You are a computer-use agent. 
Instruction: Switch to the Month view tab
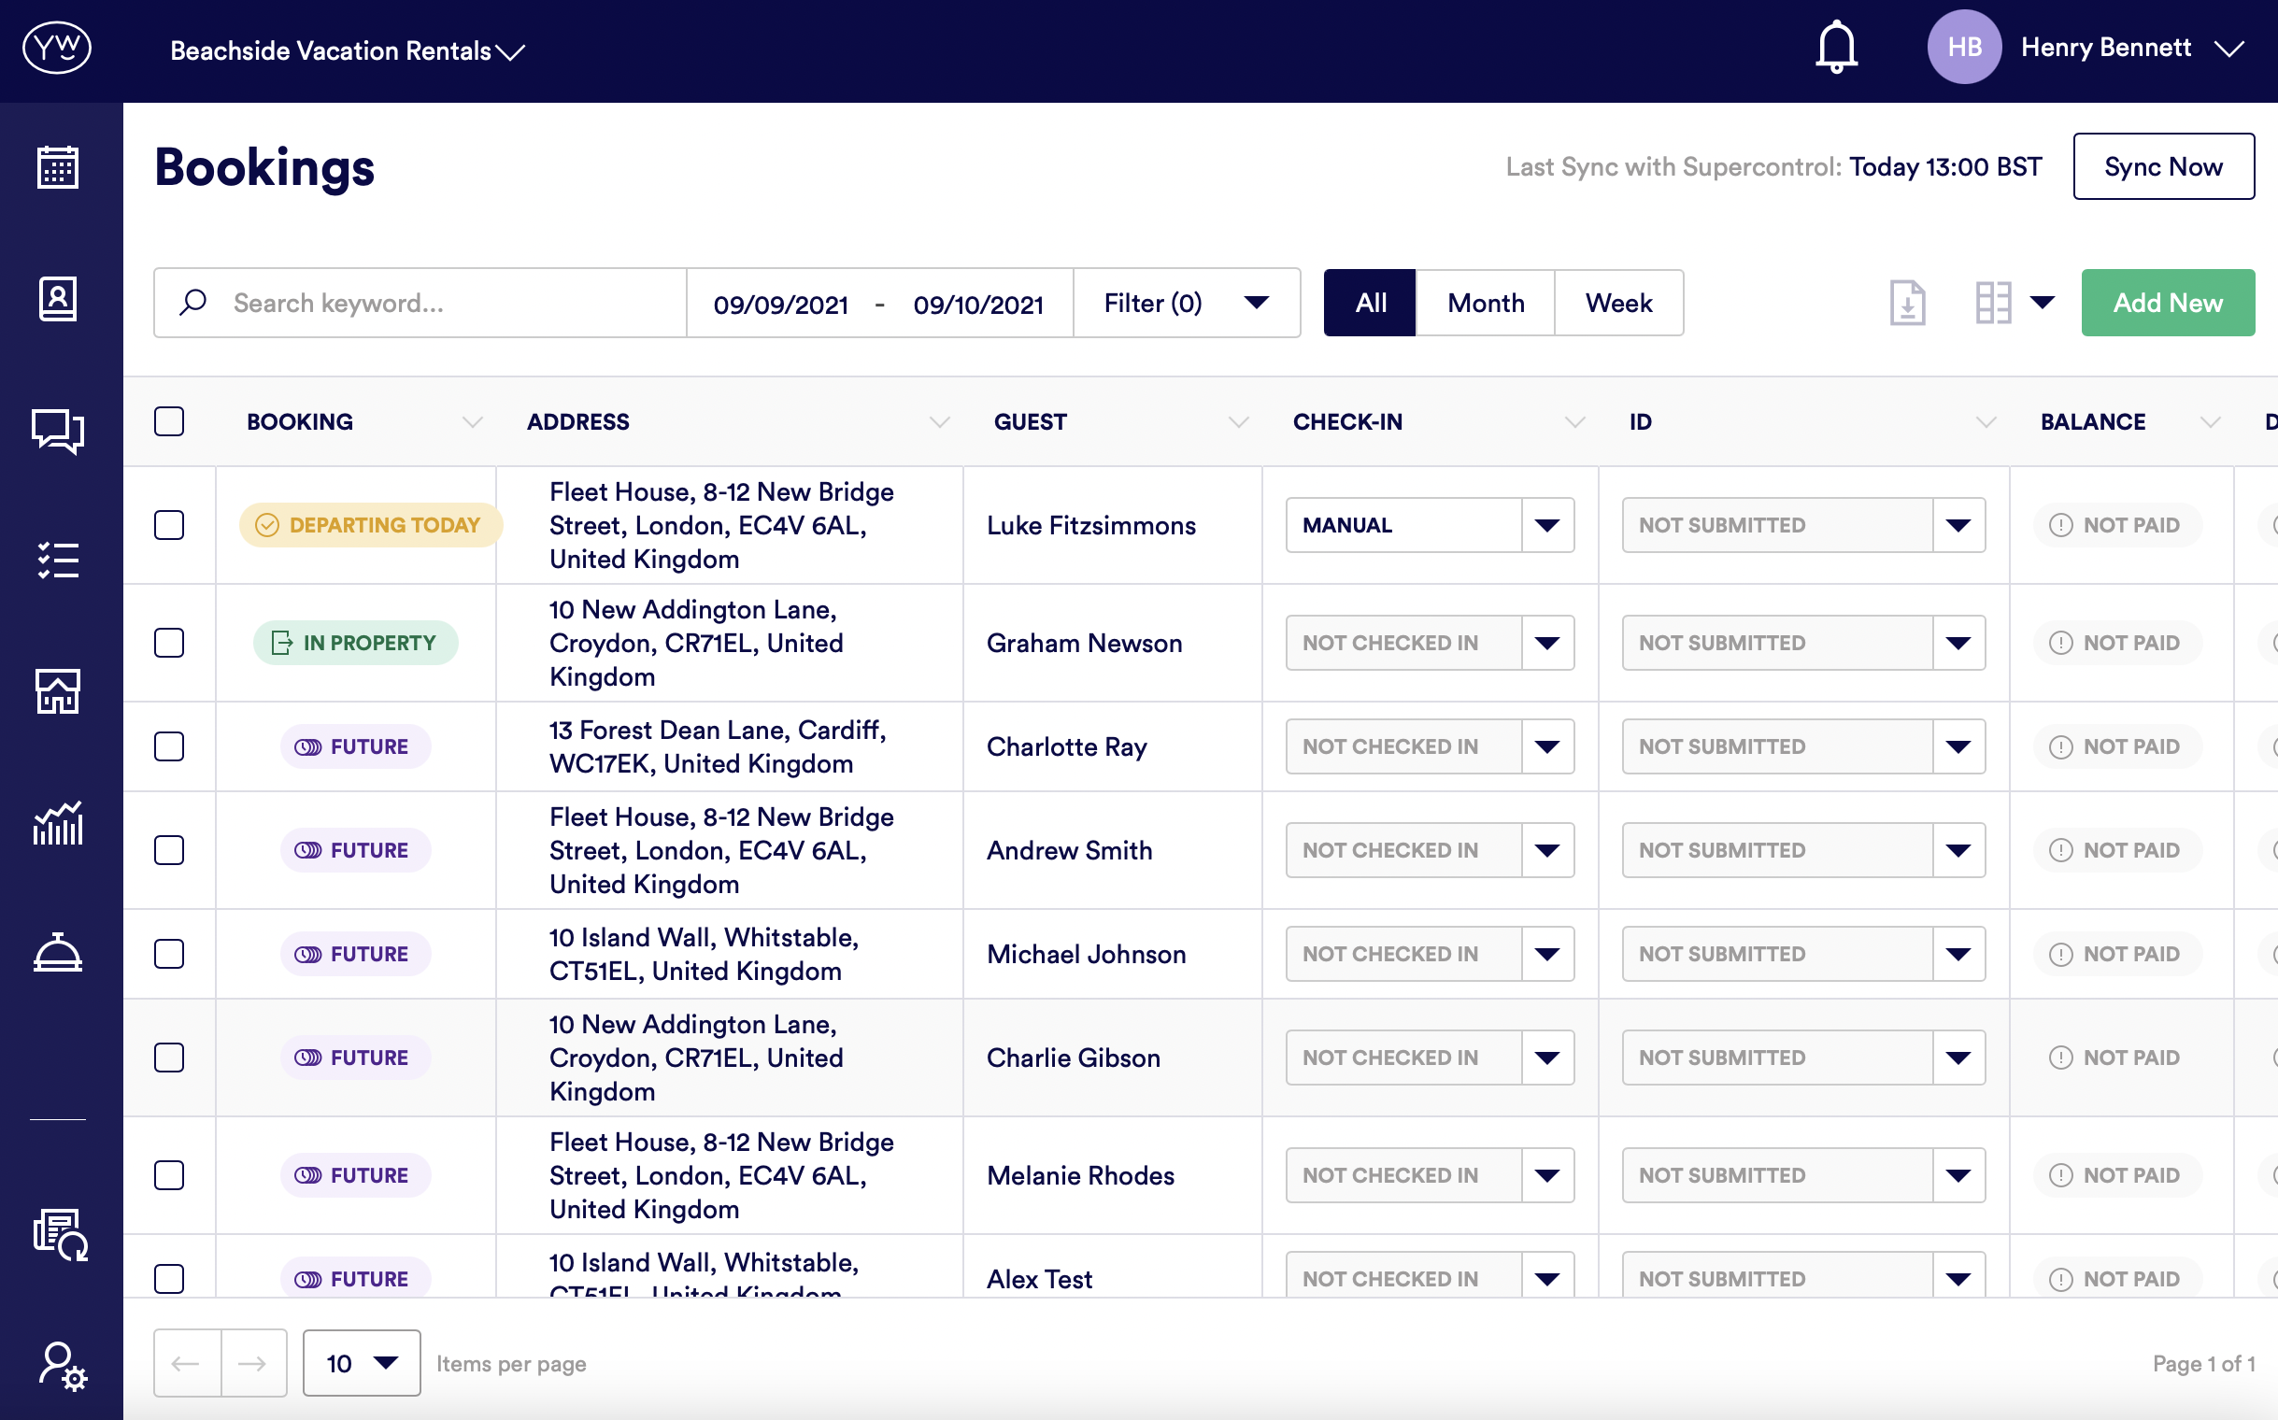1485,303
